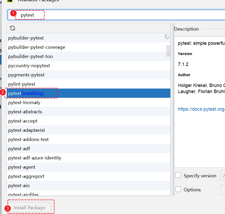Click the author names text
This screenshot has width=225, height=214.
pyautogui.click(x=201, y=88)
